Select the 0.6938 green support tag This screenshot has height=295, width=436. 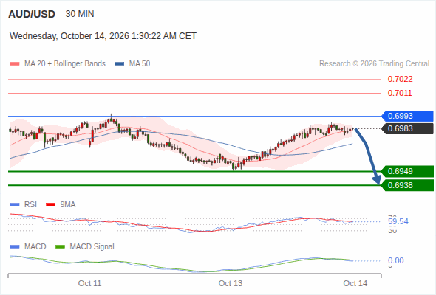pyautogui.click(x=407, y=185)
